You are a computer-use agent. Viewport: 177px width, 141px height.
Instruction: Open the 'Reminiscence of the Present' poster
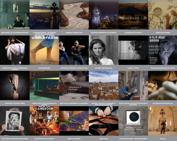[x=74, y=85]
